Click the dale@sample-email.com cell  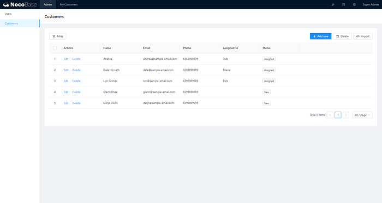(158, 70)
